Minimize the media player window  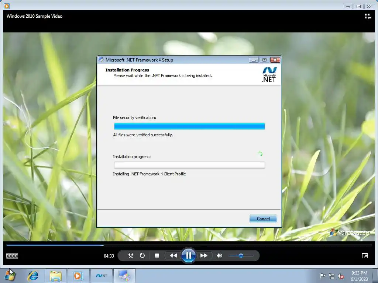(x=348, y=7)
